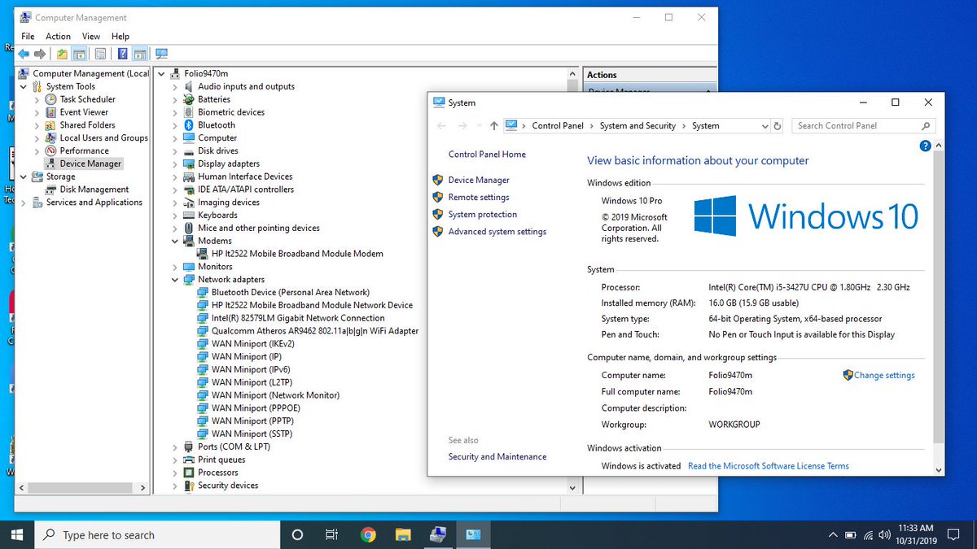
Task: Select Disk Management under Storage
Action: (x=94, y=190)
